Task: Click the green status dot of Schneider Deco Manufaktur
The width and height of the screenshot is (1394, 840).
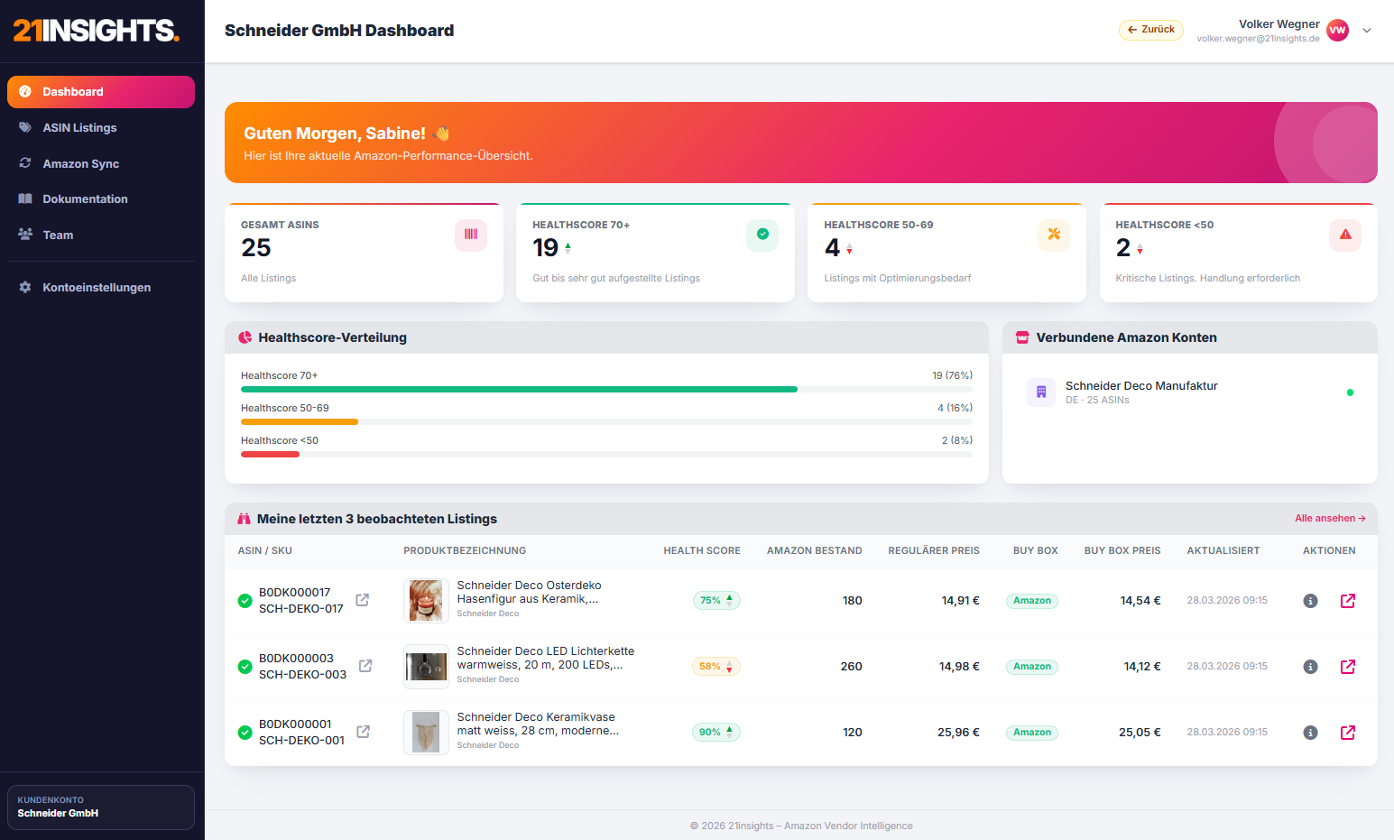Action: [1350, 392]
